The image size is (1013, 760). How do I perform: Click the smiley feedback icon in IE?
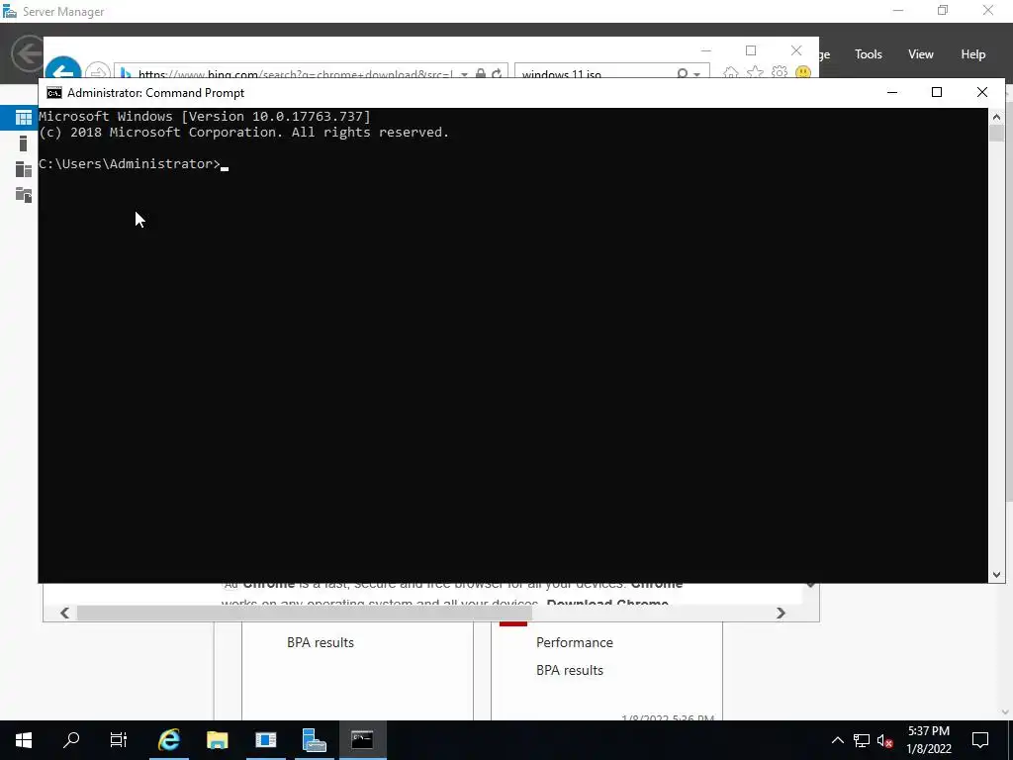(803, 72)
